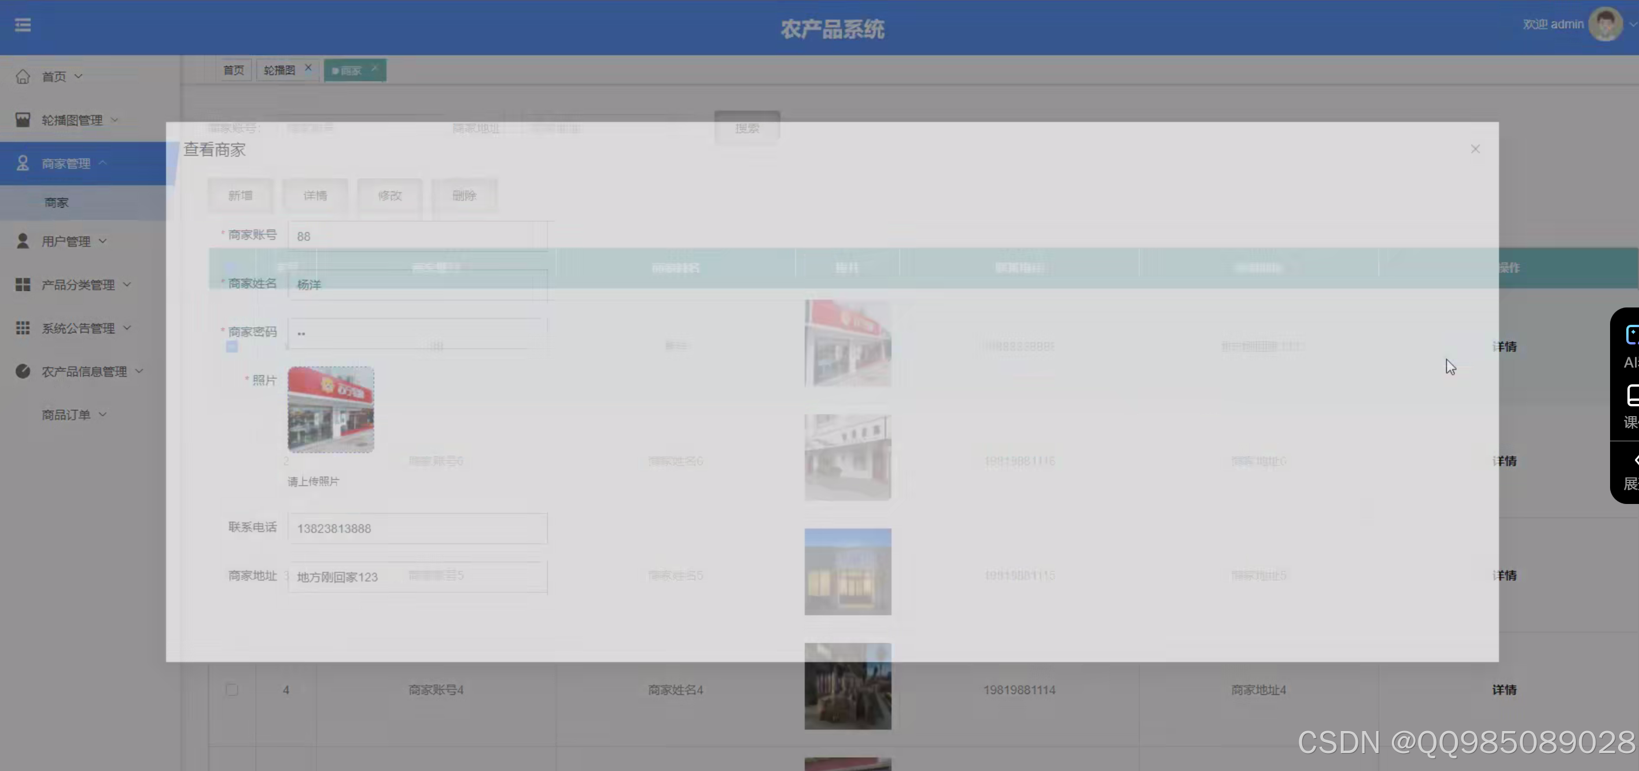Image resolution: width=1639 pixels, height=771 pixels.
Task: Click the 商家管理 person icon
Action: coord(23,164)
